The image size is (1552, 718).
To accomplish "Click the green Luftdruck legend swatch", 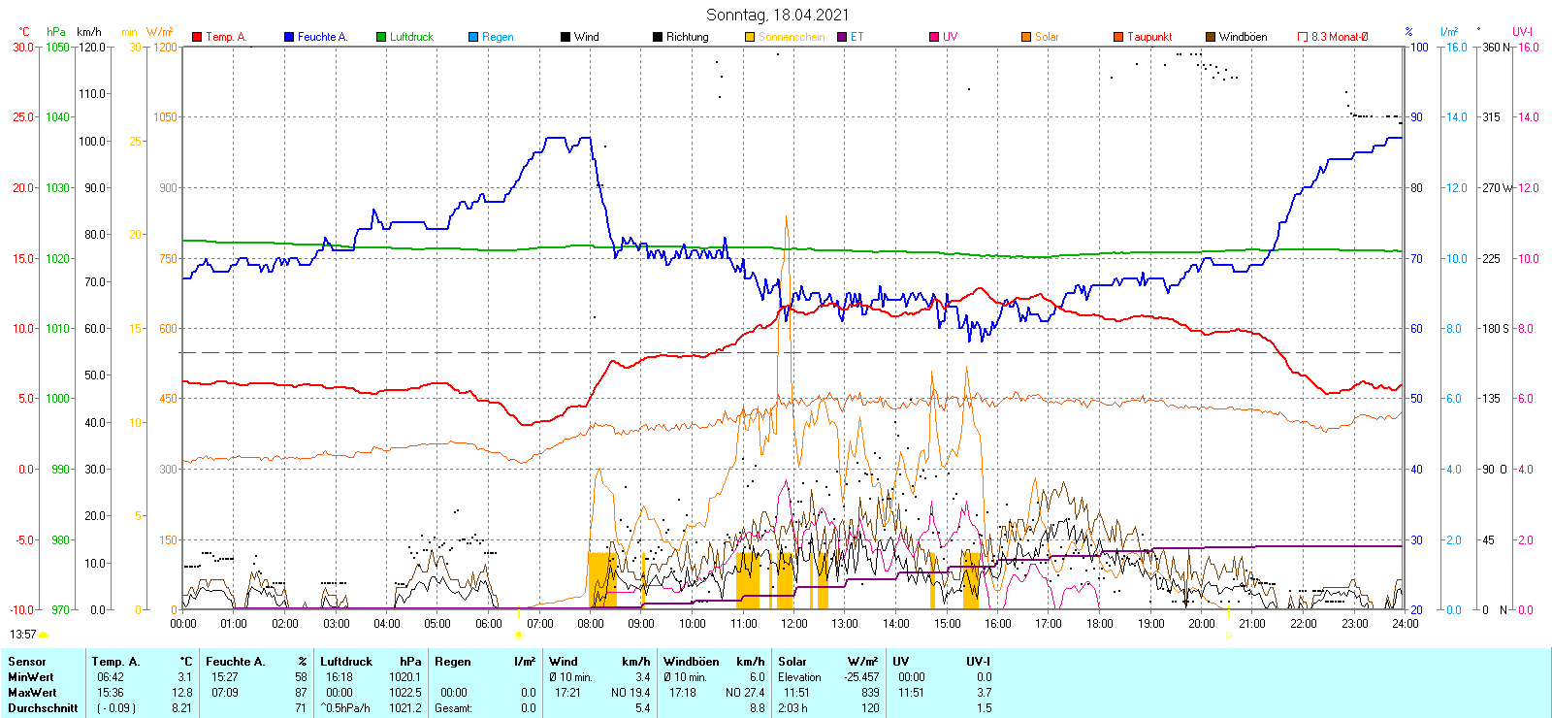I will pyautogui.click(x=381, y=37).
